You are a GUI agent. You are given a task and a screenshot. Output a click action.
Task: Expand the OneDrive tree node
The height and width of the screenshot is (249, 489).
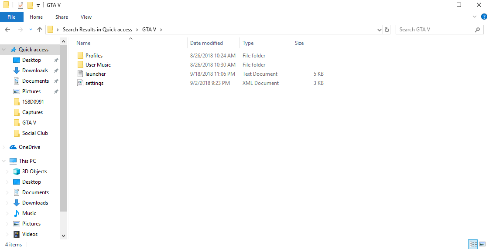pos(4,147)
